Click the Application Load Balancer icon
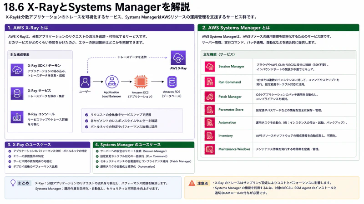The width and height of the screenshot is (364, 204). pos(112,82)
